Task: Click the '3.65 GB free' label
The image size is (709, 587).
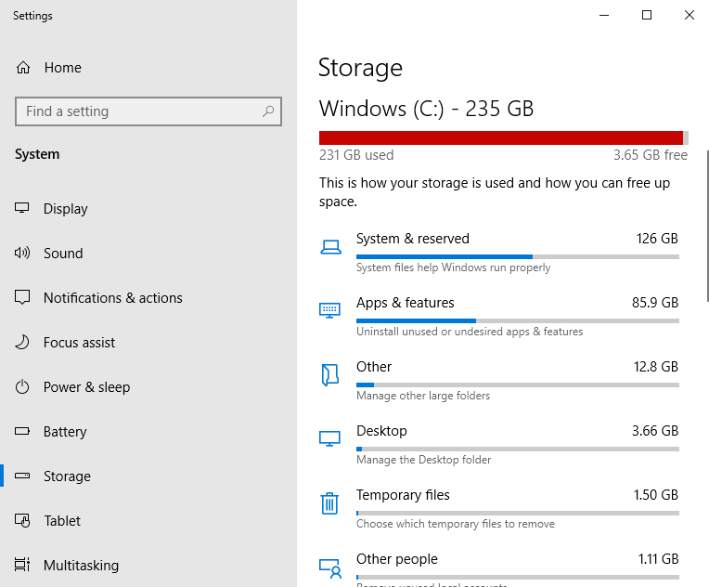Action: [651, 155]
